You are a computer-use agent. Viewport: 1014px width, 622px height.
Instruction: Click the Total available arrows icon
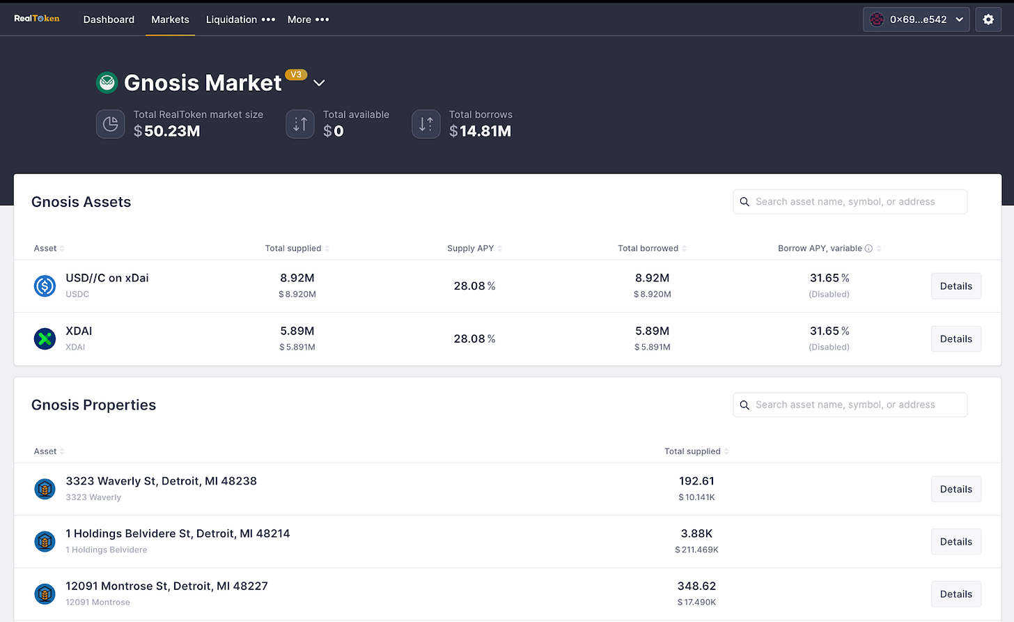point(300,124)
